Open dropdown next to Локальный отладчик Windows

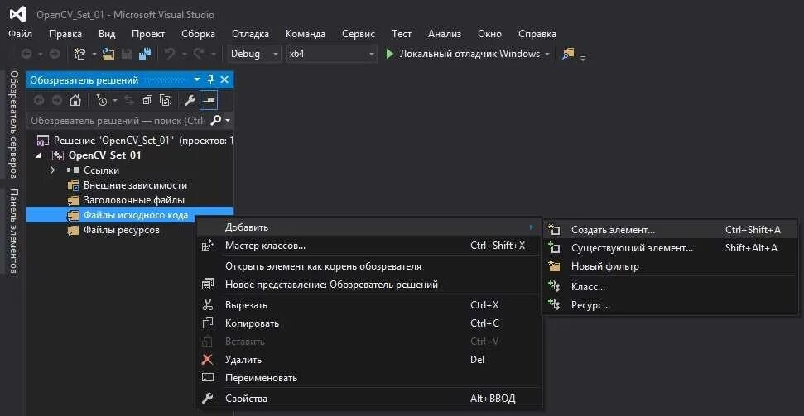[547, 54]
